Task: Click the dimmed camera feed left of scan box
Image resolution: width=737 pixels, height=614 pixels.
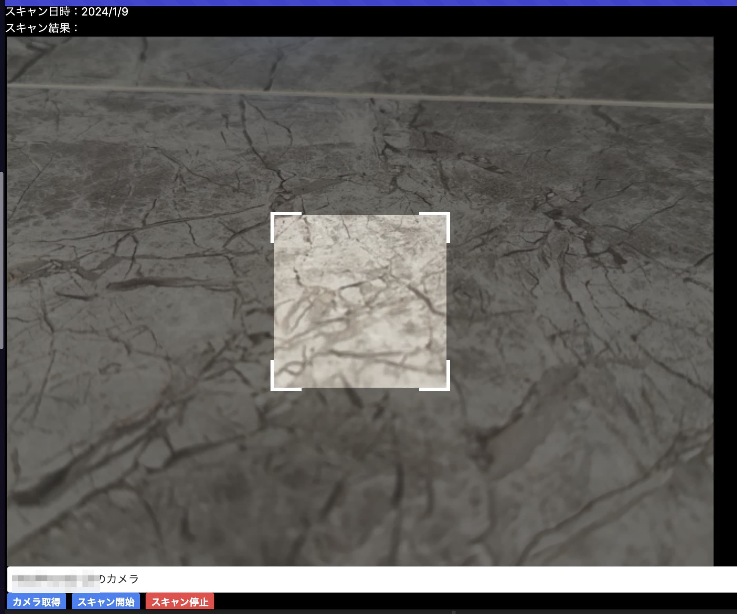Action: point(140,302)
